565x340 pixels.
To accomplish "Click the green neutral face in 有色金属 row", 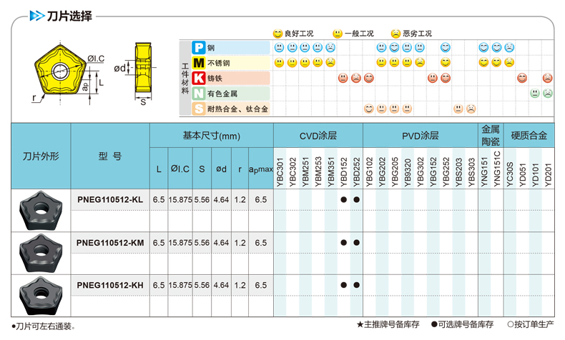I will pos(535,94).
